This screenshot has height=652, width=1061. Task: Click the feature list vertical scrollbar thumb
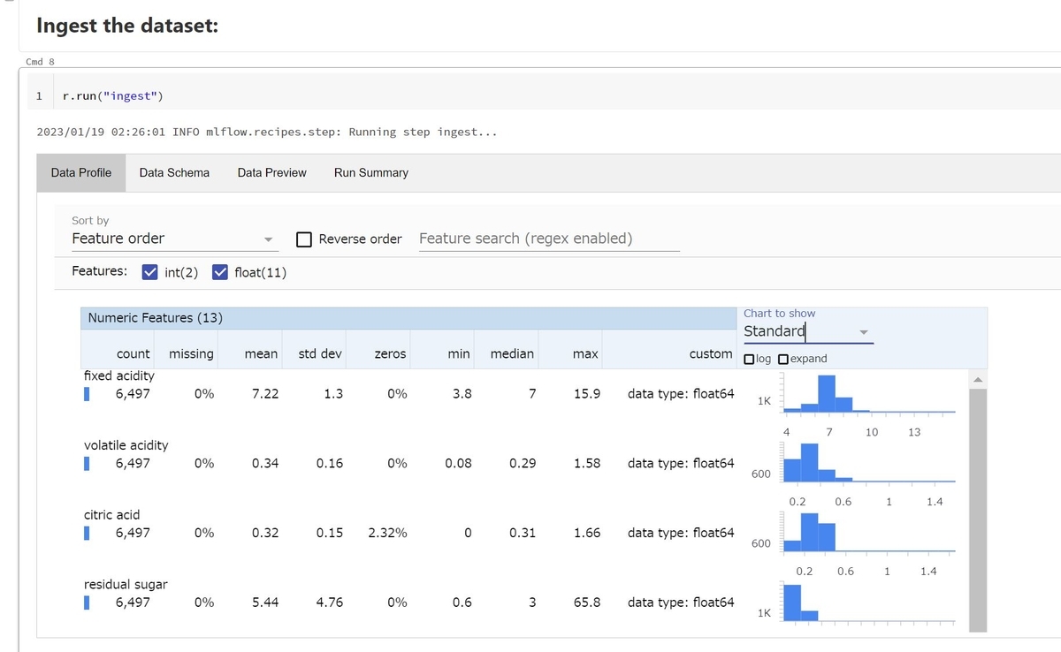[x=977, y=509]
